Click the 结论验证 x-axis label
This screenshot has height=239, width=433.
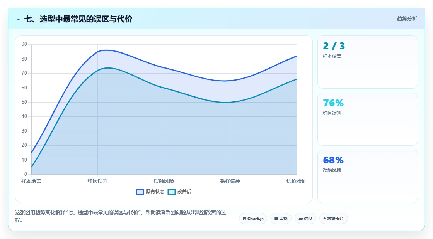point(296,181)
